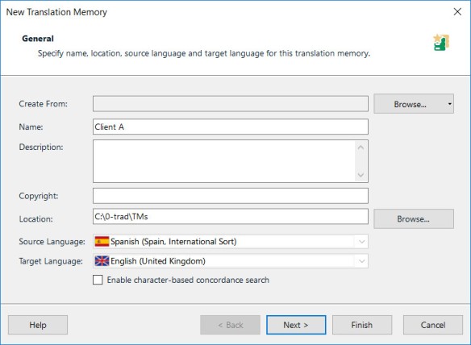The width and height of the screenshot is (471, 345).
Task: Click the Spain flag in Source Language
Action: tap(102, 241)
